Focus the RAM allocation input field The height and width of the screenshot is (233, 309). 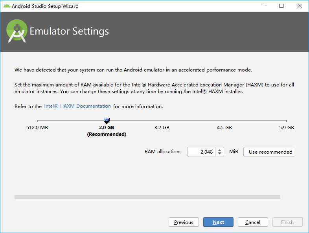click(x=201, y=152)
